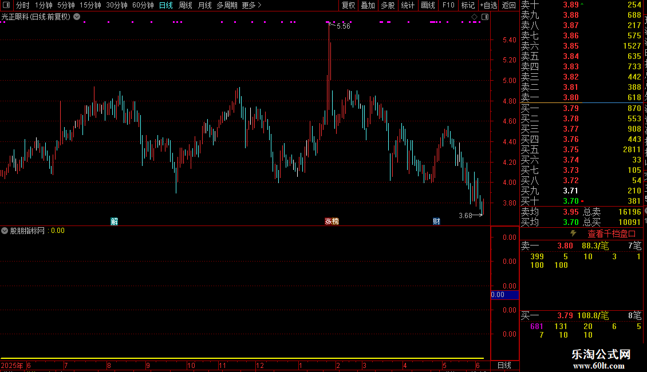Image resolution: width=647 pixels, height=372 pixels.
Task: Select the 买十 3.70 order row
Action: 581,201
